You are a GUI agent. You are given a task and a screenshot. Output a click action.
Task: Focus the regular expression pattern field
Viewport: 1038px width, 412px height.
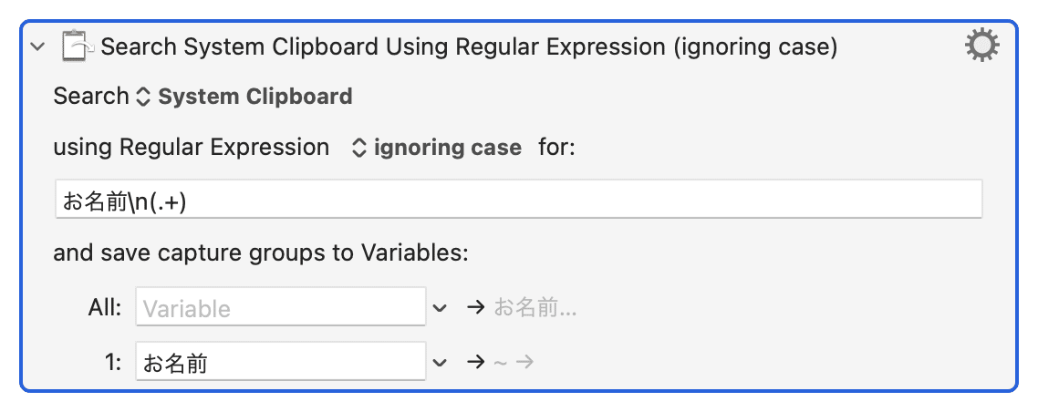[x=518, y=201]
